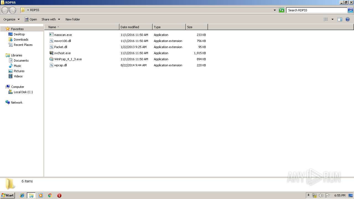Sort files by Name column

[x=82, y=27]
